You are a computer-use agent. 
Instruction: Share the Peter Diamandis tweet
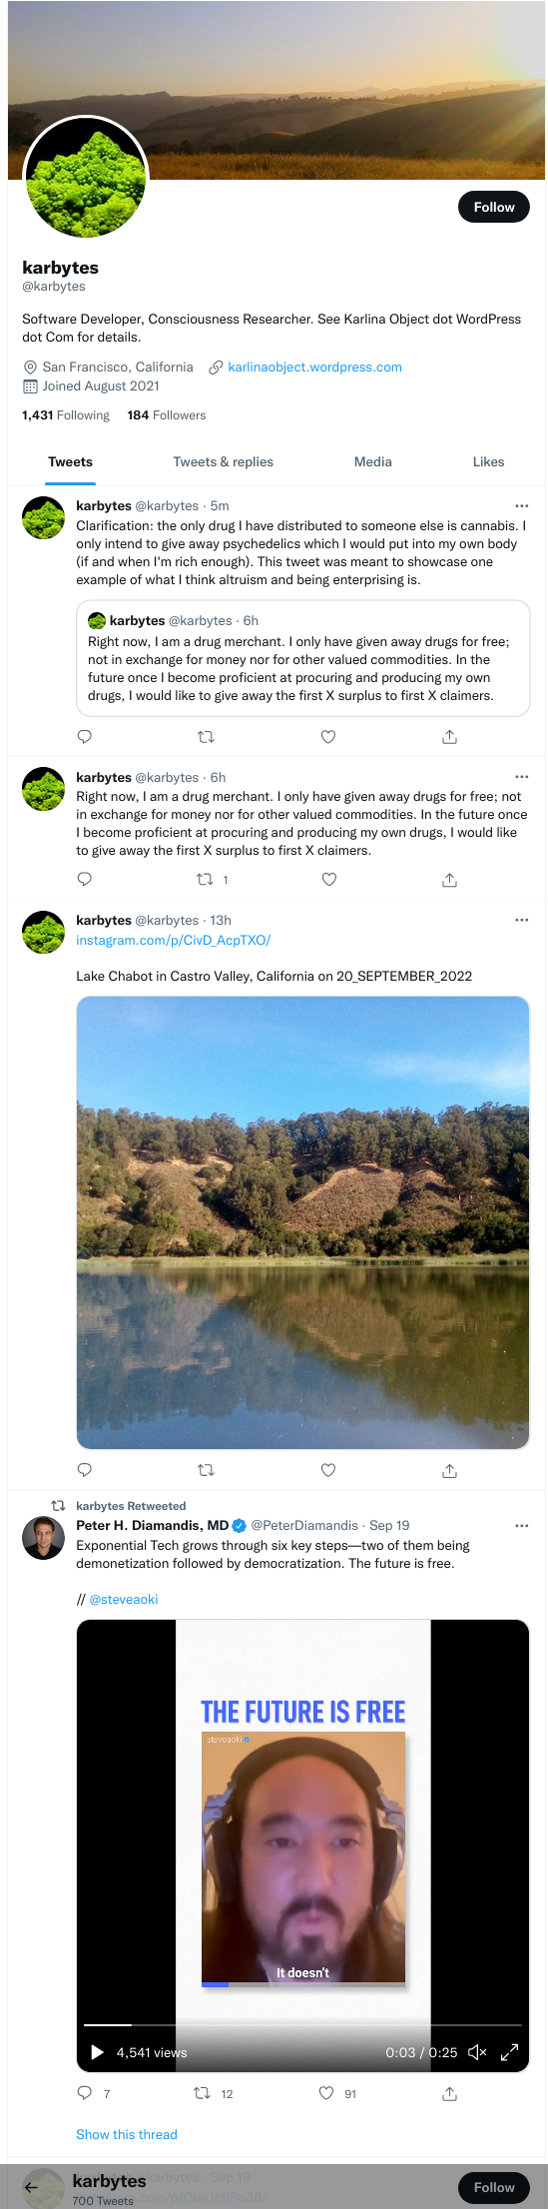click(x=450, y=2093)
